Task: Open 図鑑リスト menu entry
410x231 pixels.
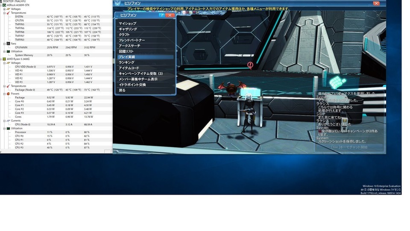Action: 145,51
